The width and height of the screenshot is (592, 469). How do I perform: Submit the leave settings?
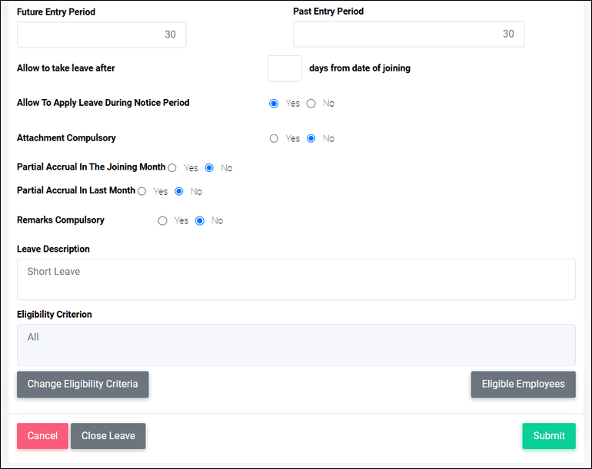(549, 436)
